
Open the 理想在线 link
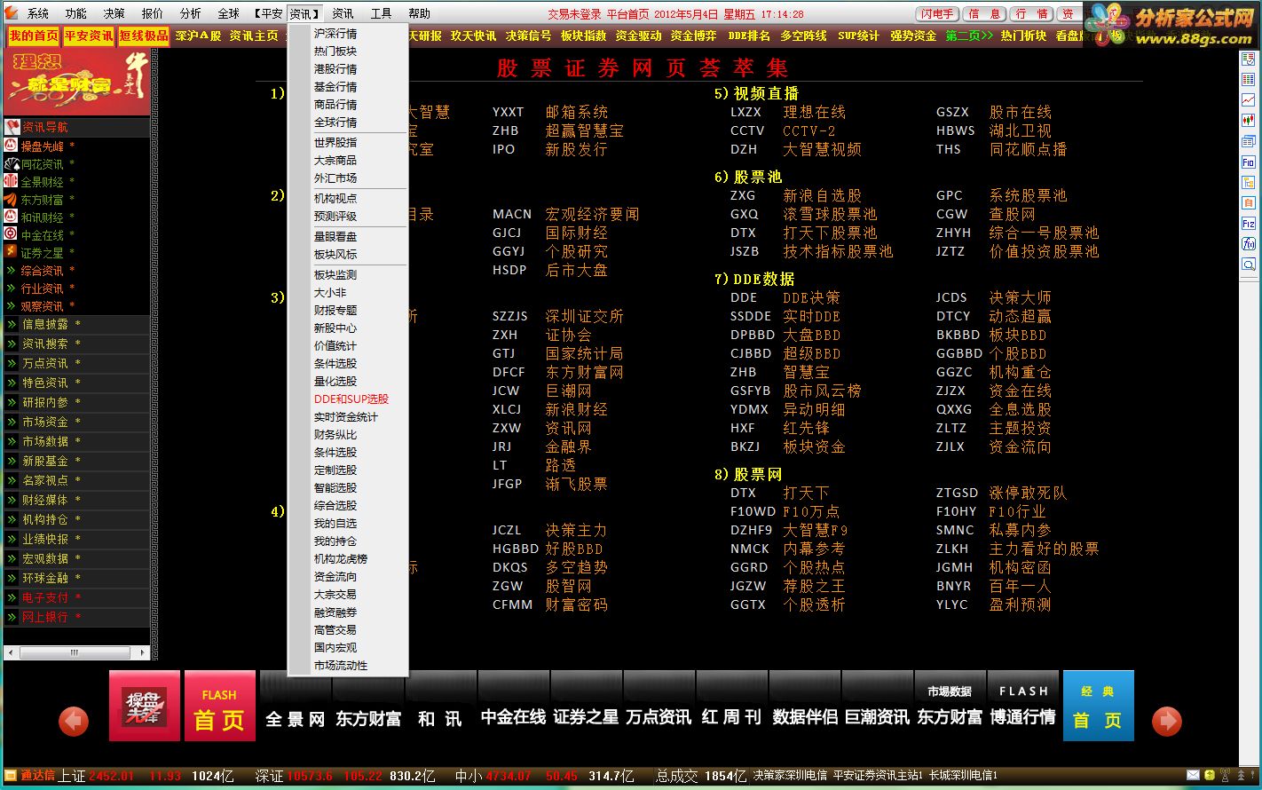click(x=814, y=112)
